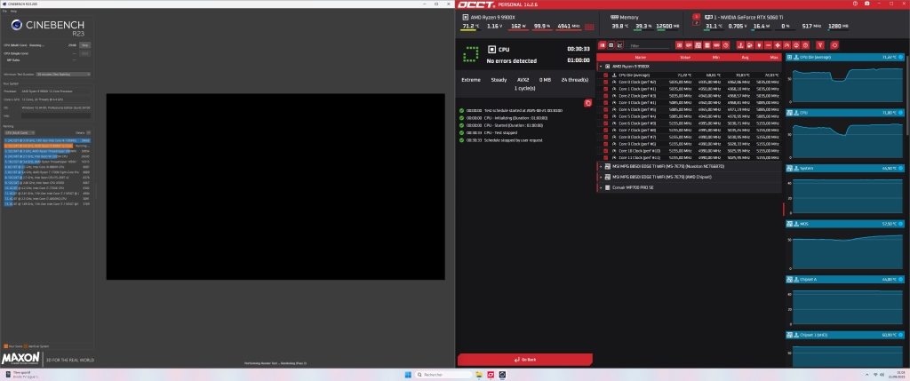The image size is (910, 381).
Task: Open the Details dropdown in Cinebench ranking
Action: pos(88,133)
